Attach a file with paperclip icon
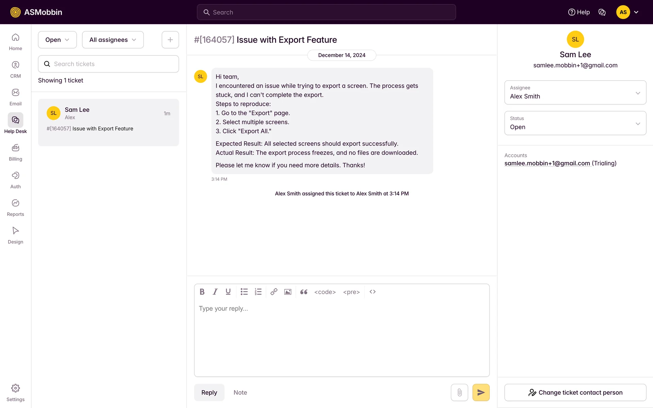Screen dimensions: 653x408 click(x=459, y=392)
